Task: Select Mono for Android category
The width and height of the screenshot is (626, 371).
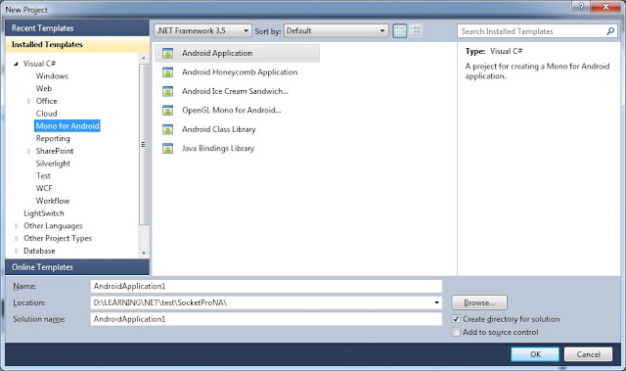Action: pyautogui.click(x=67, y=126)
